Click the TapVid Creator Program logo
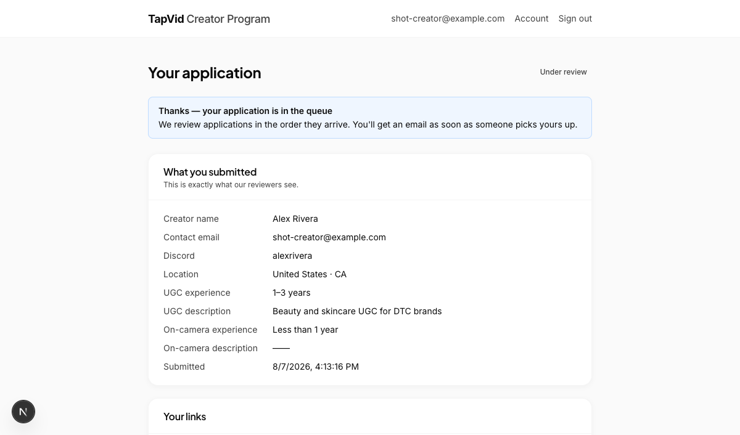740x435 pixels. 209,18
